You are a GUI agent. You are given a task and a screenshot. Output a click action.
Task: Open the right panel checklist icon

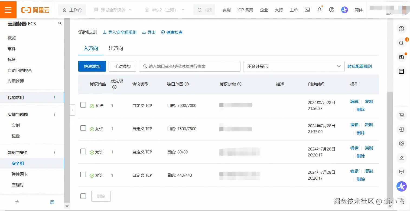click(402, 71)
